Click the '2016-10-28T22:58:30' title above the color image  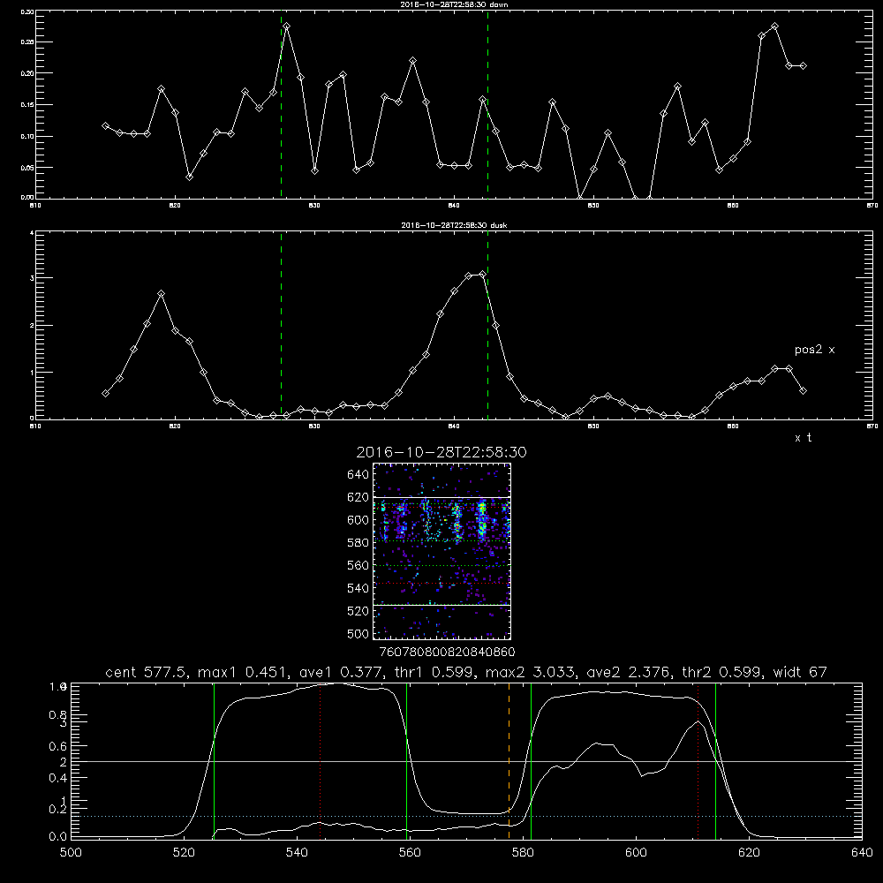coord(441,452)
